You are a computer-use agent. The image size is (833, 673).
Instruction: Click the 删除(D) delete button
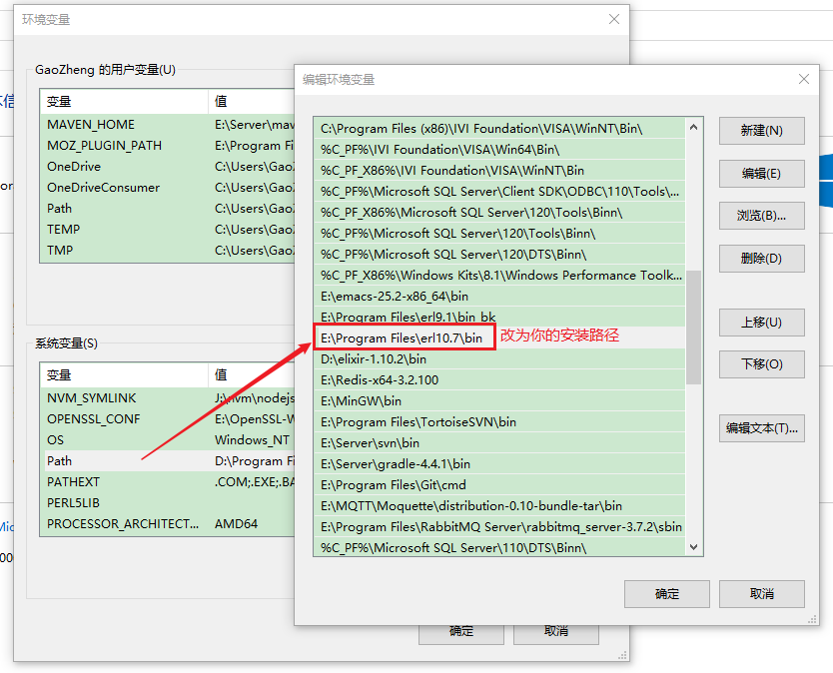[x=761, y=258]
